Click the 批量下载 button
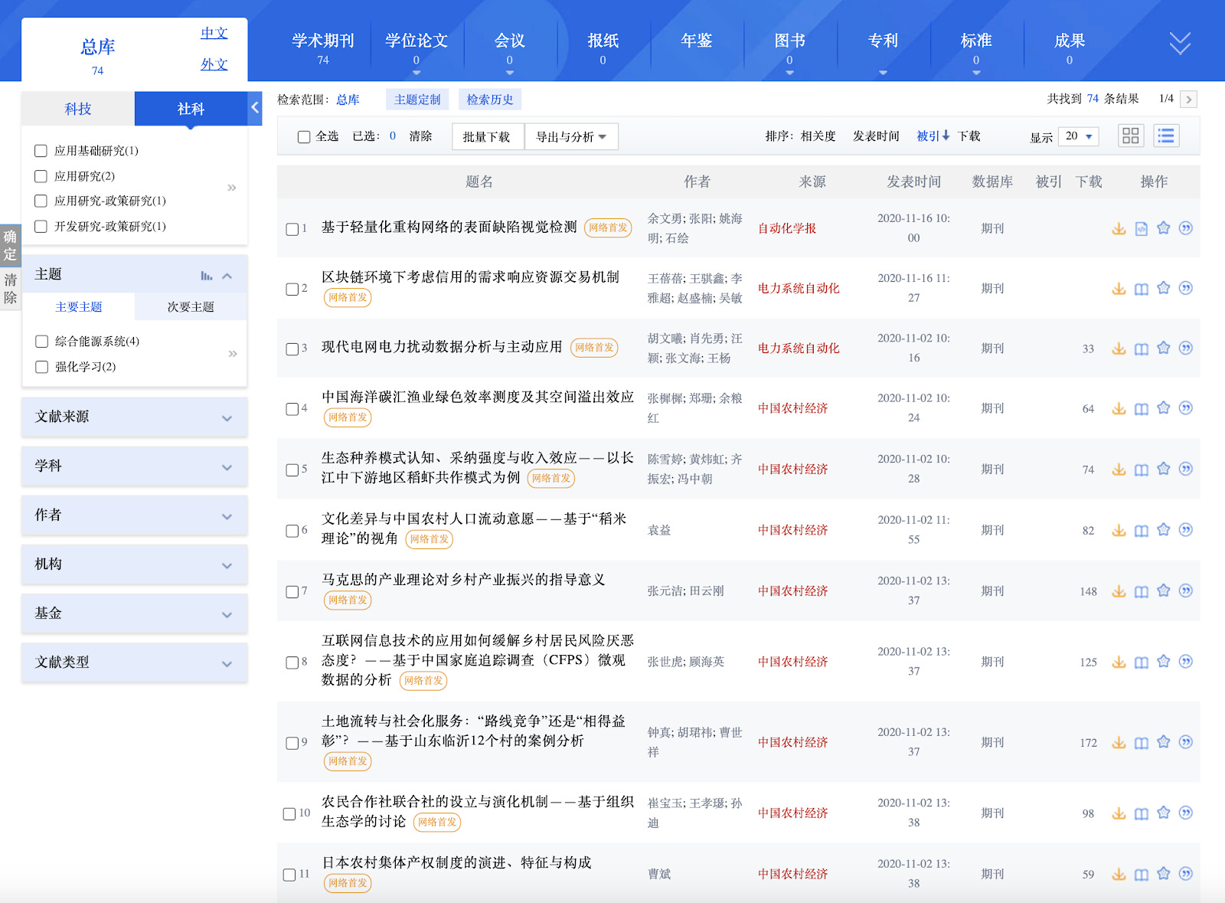Image resolution: width=1225 pixels, height=903 pixels. coord(487,136)
